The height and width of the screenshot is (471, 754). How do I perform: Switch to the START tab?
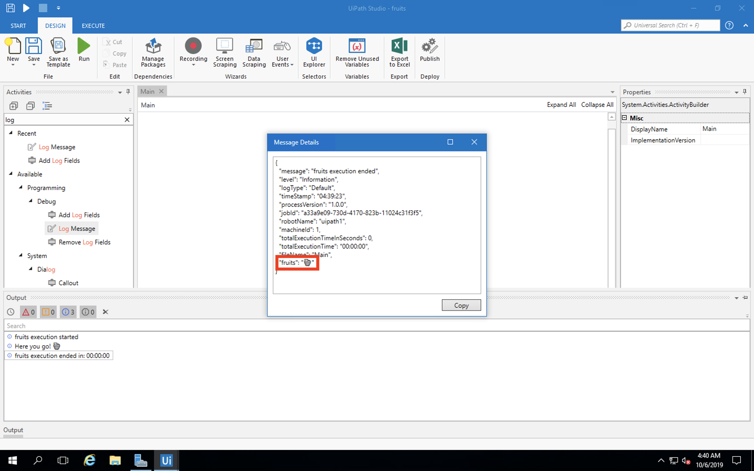pyautogui.click(x=18, y=26)
